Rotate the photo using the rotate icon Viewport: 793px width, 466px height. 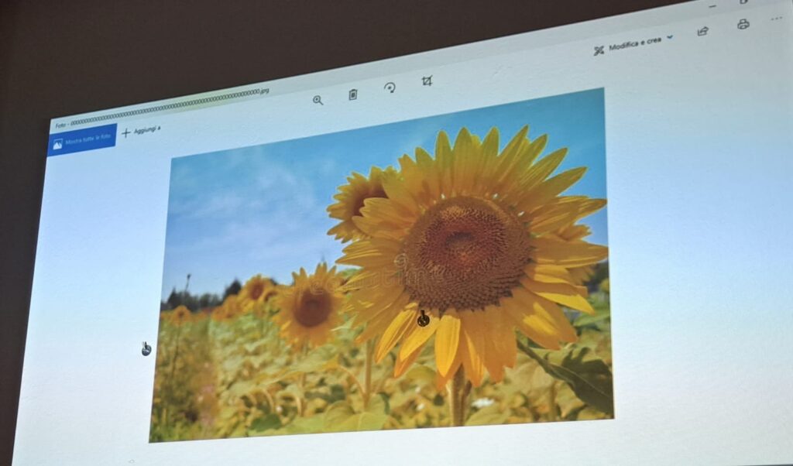click(x=390, y=87)
